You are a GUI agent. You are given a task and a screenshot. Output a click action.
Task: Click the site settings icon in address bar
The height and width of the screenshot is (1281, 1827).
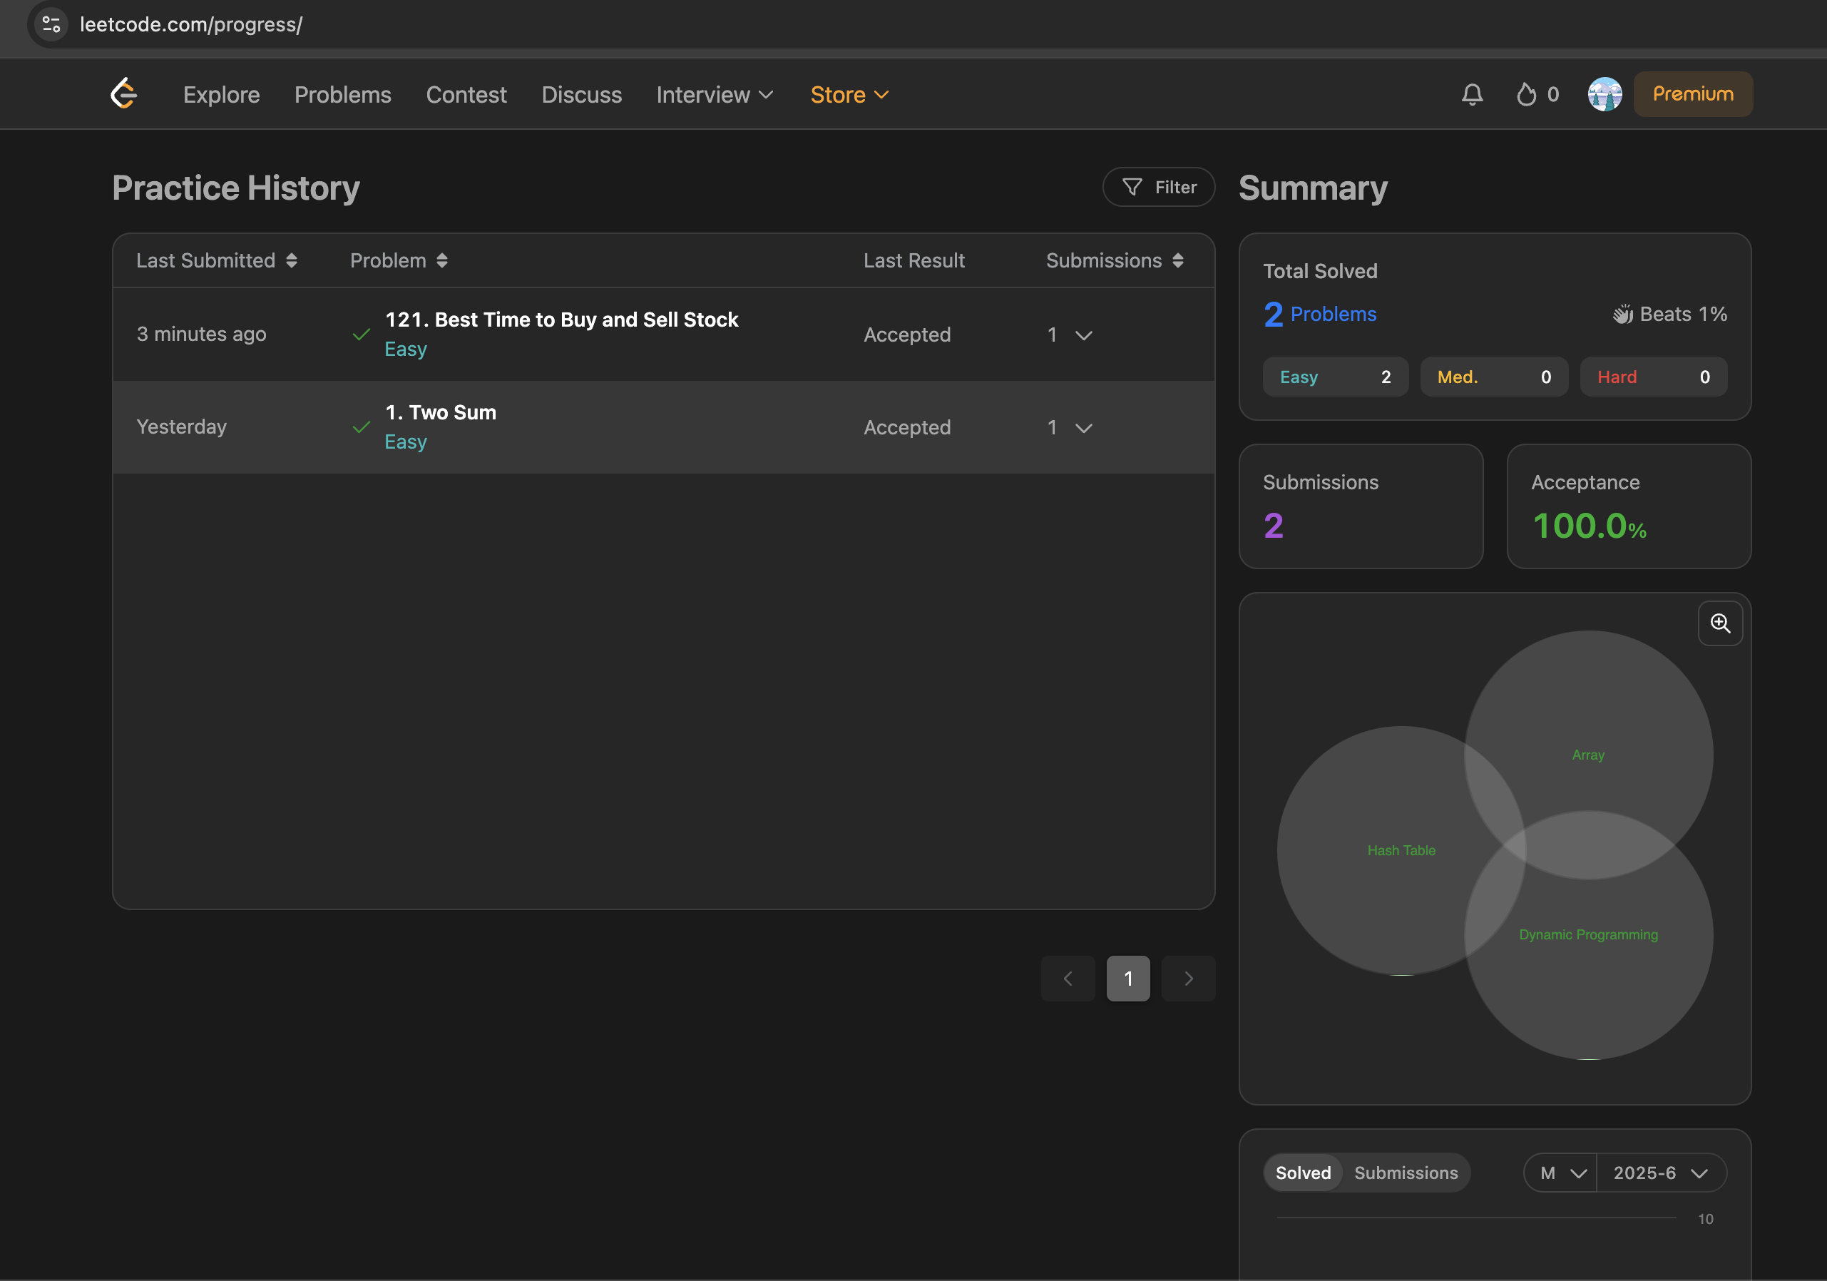(52, 24)
